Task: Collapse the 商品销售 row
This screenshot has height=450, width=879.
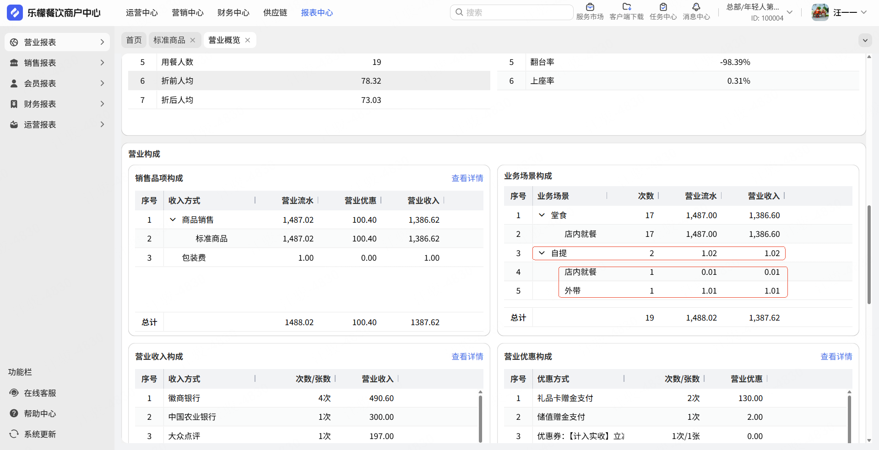Action: (x=173, y=220)
